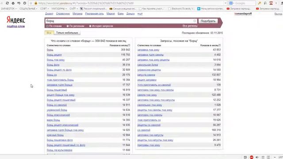Clear the search field with the X icon
The width and height of the screenshot is (283, 159).
[x=195, y=21]
